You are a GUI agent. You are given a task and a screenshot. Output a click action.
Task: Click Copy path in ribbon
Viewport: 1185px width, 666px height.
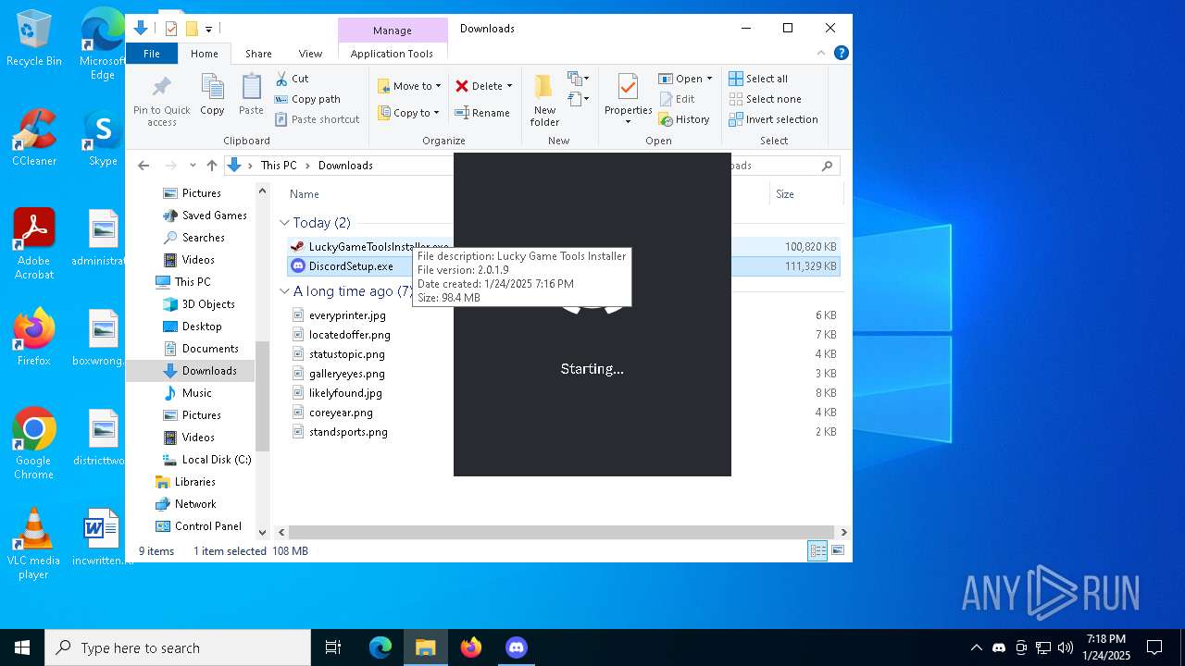coord(307,99)
